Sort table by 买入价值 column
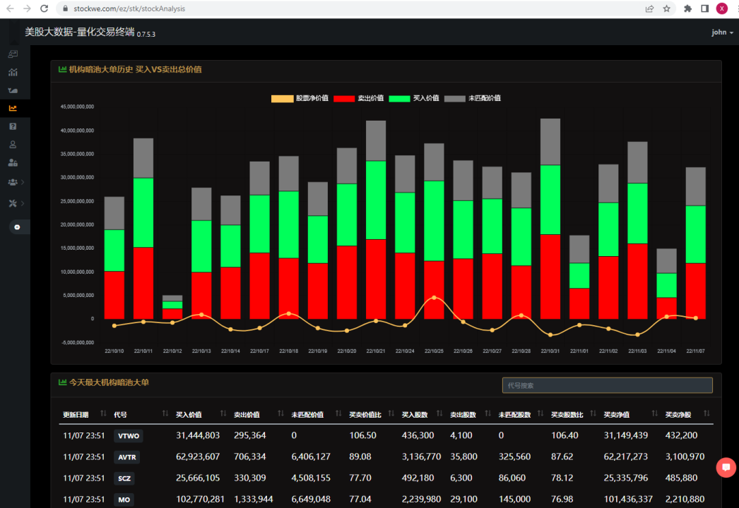This screenshot has width=739, height=508. click(x=201, y=414)
